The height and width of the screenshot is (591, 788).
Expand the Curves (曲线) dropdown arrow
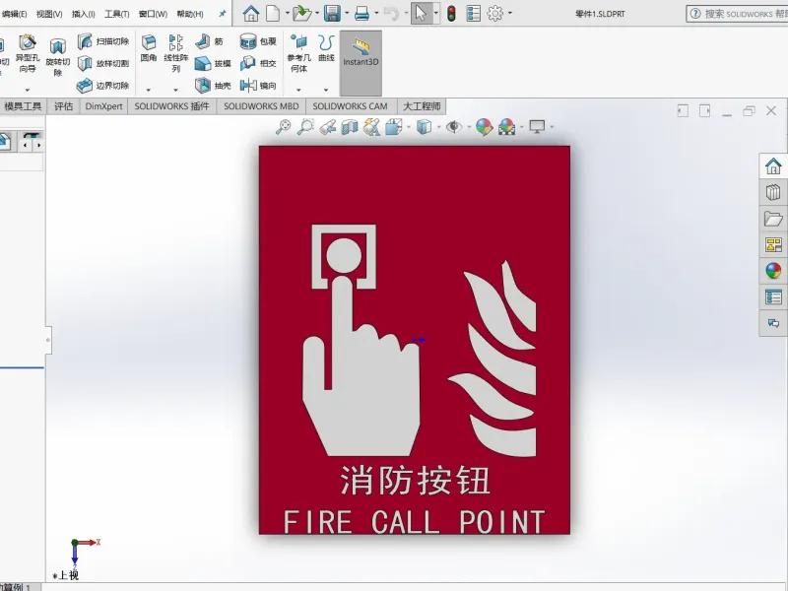pyautogui.click(x=326, y=90)
